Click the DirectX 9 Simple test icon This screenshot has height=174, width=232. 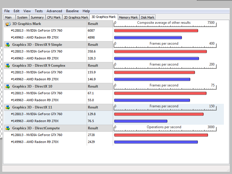point(8,45)
